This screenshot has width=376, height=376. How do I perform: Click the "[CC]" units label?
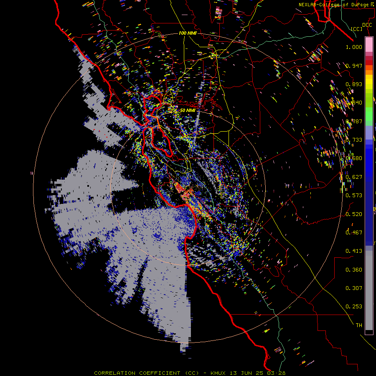tap(357, 29)
